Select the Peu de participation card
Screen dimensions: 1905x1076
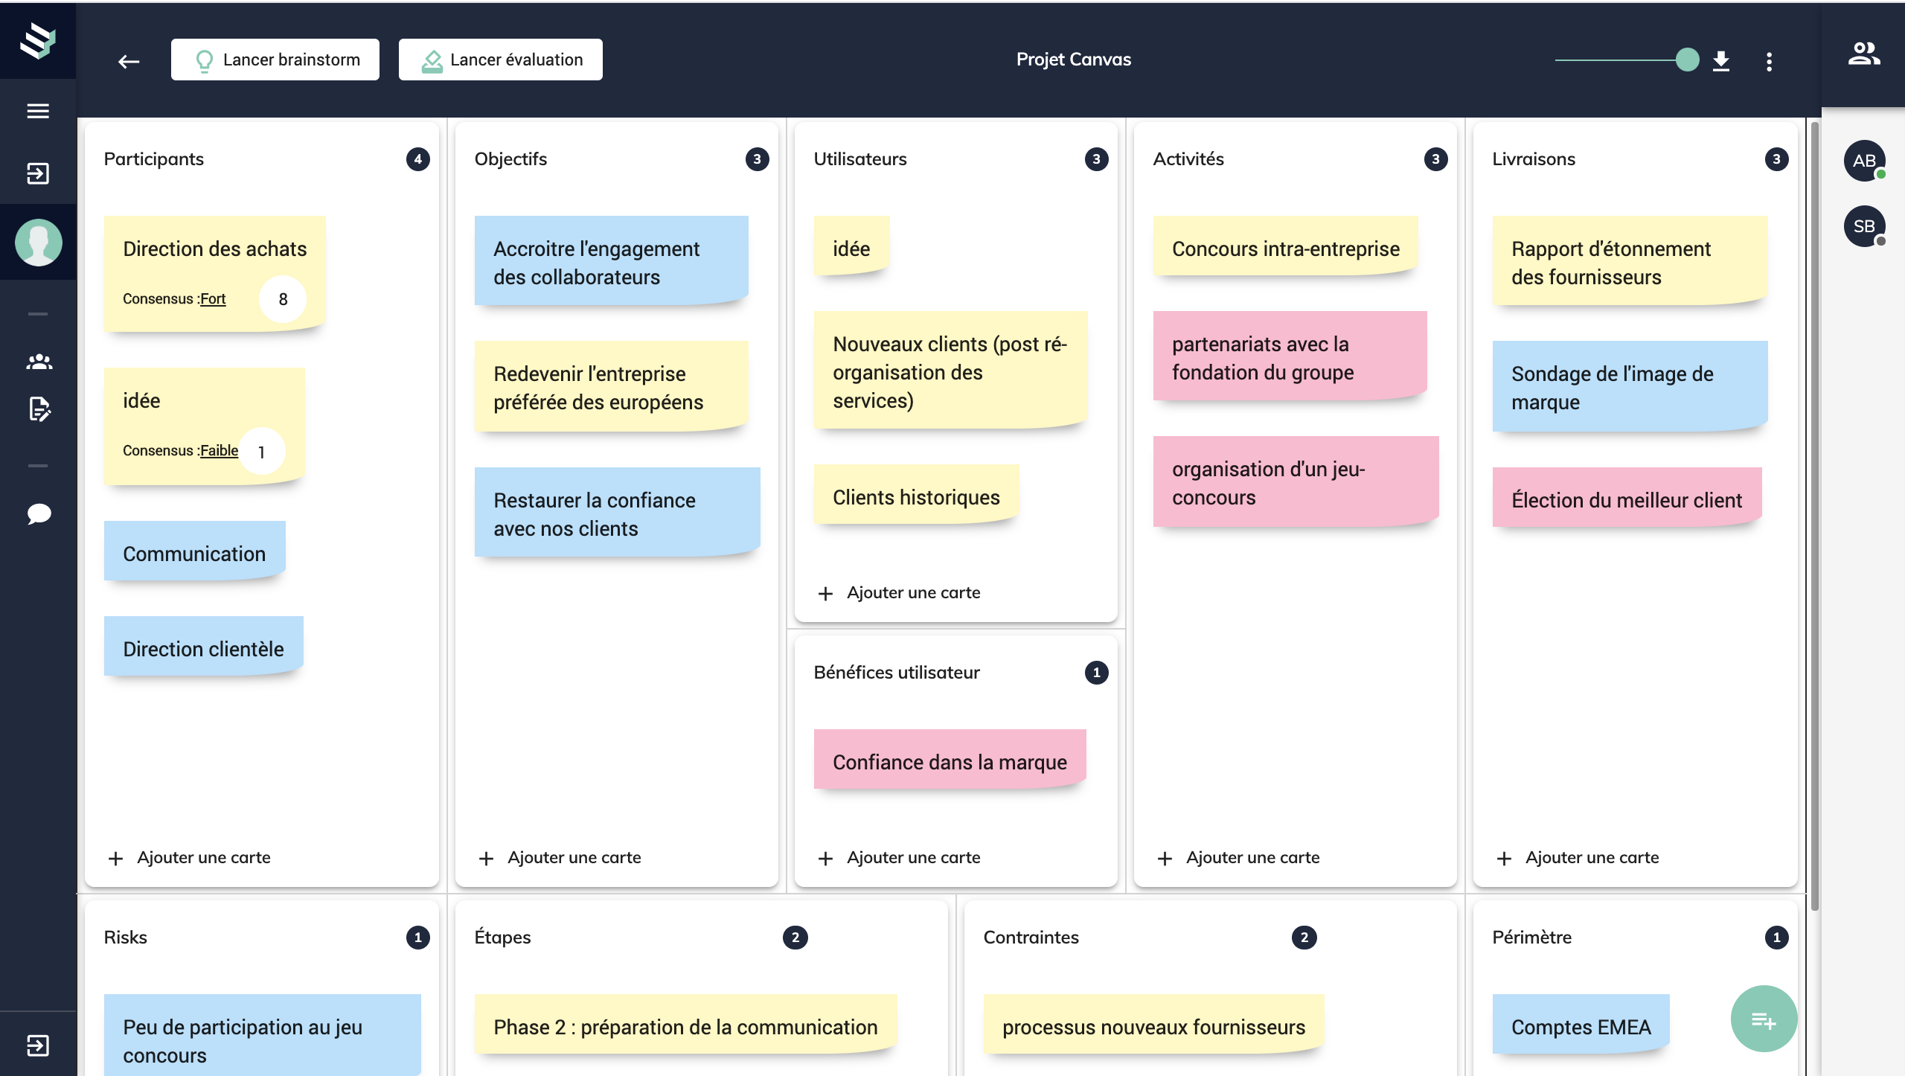pos(263,1035)
